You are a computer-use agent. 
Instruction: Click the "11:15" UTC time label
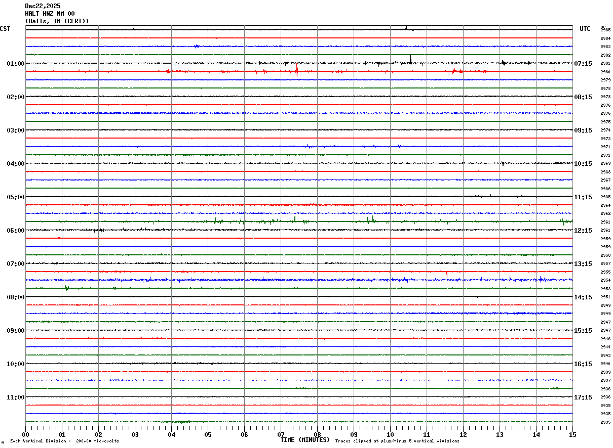[x=583, y=197]
